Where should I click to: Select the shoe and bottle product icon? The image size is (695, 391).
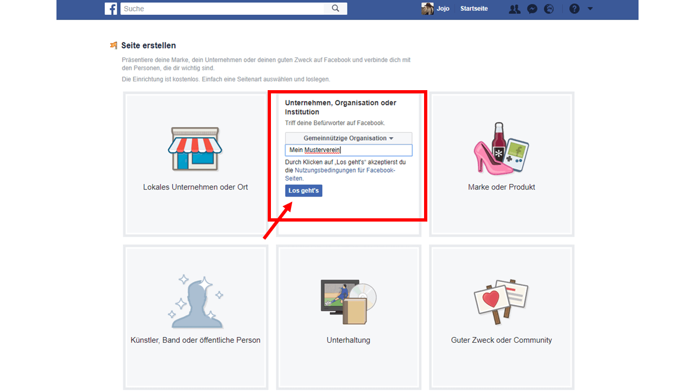[501, 148]
